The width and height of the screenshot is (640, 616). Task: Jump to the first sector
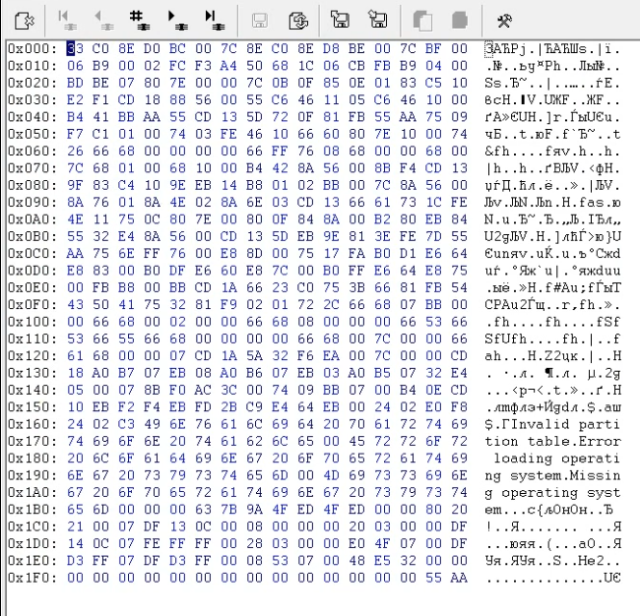tap(67, 19)
